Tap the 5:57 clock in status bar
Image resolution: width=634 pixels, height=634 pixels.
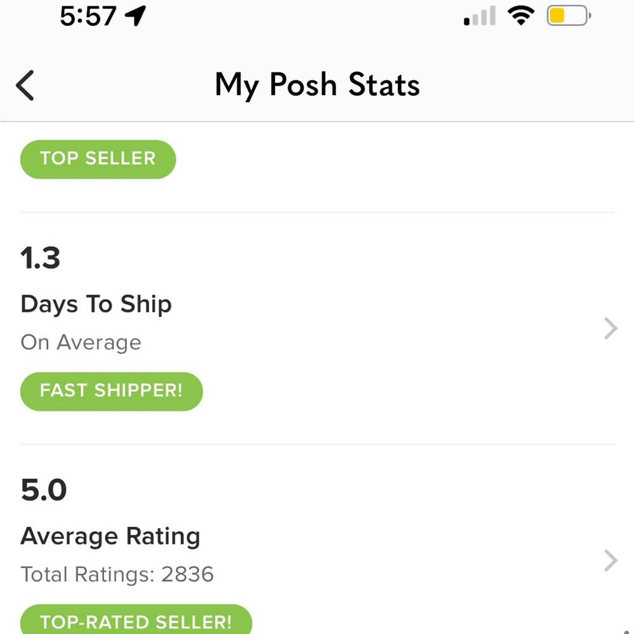point(88,16)
